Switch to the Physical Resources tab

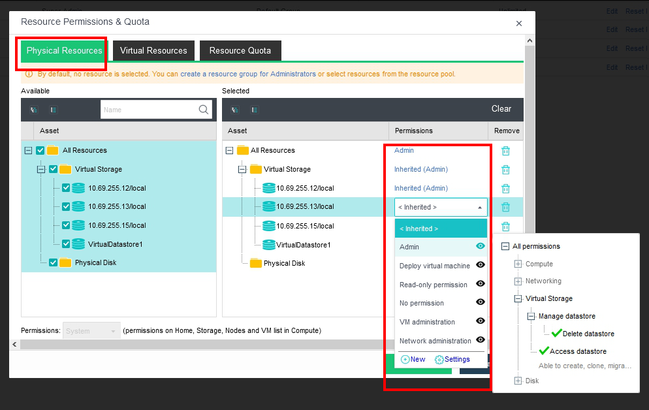[x=64, y=51]
